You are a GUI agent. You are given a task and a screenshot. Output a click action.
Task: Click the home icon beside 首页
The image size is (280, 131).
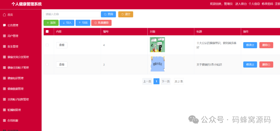point(4,15)
